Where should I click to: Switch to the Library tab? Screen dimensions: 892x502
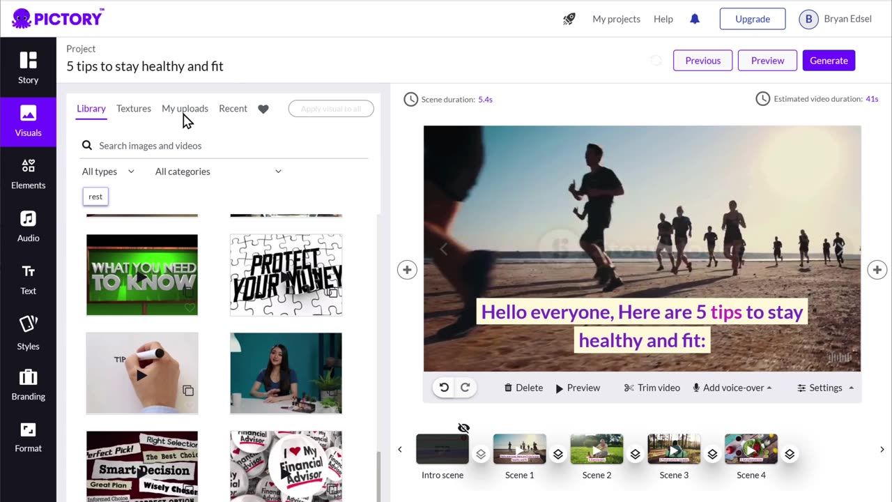point(91,109)
